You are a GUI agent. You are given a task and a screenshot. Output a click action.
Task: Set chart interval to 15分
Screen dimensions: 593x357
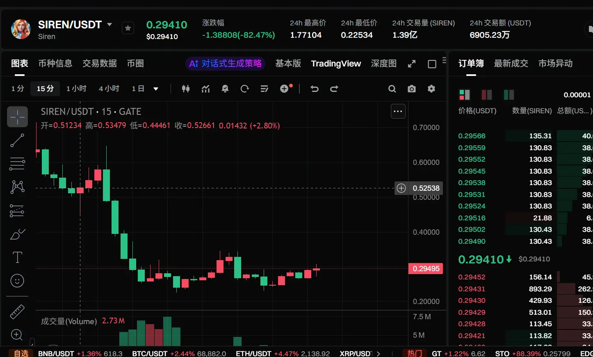click(45, 89)
